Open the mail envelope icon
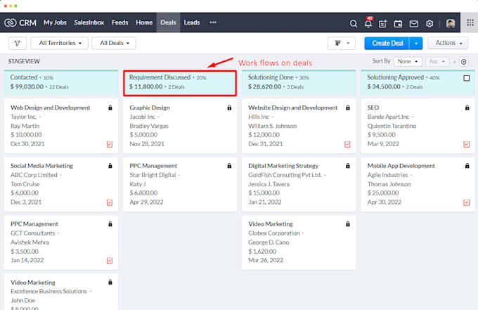This screenshot has height=310, width=478. coord(413,23)
